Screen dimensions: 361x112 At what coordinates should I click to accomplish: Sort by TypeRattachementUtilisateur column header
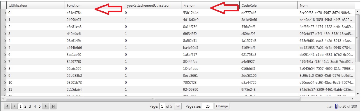[x=152, y=5]
